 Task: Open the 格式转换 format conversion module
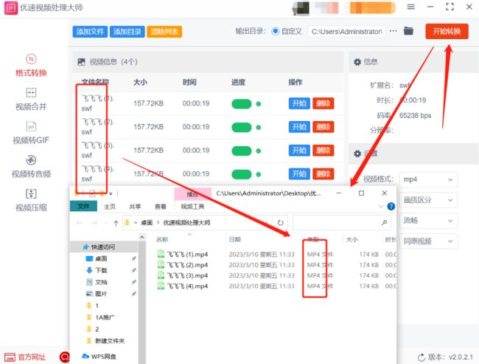pos(31,65)
